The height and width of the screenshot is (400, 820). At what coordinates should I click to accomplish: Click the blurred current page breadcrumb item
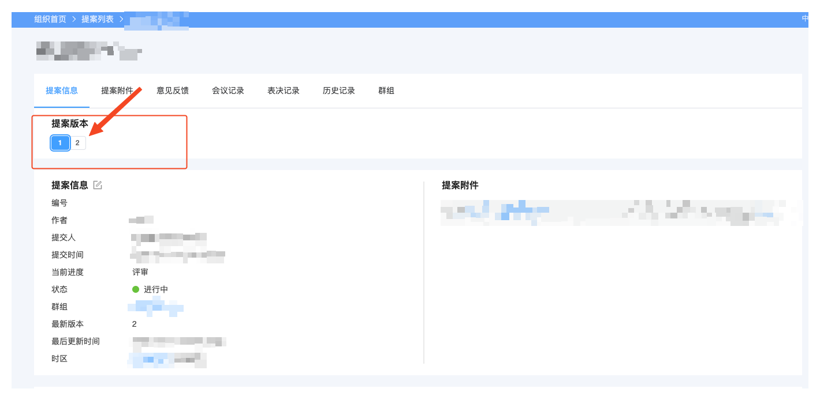[159, 20]
